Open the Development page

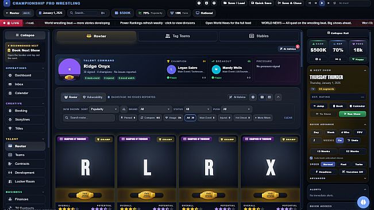[x=25, y=173]
